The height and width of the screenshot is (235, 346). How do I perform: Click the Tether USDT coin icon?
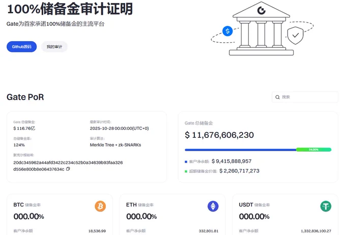coord(326,207)
